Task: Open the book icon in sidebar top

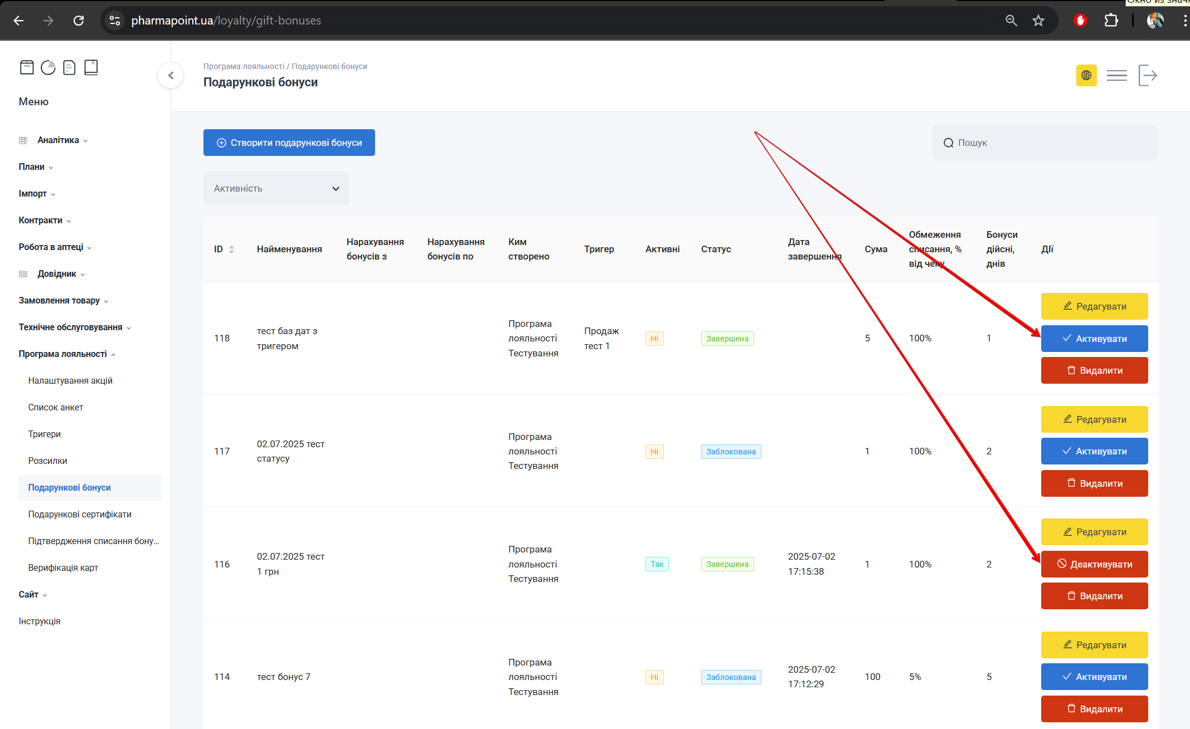Action: coord(91,67)
